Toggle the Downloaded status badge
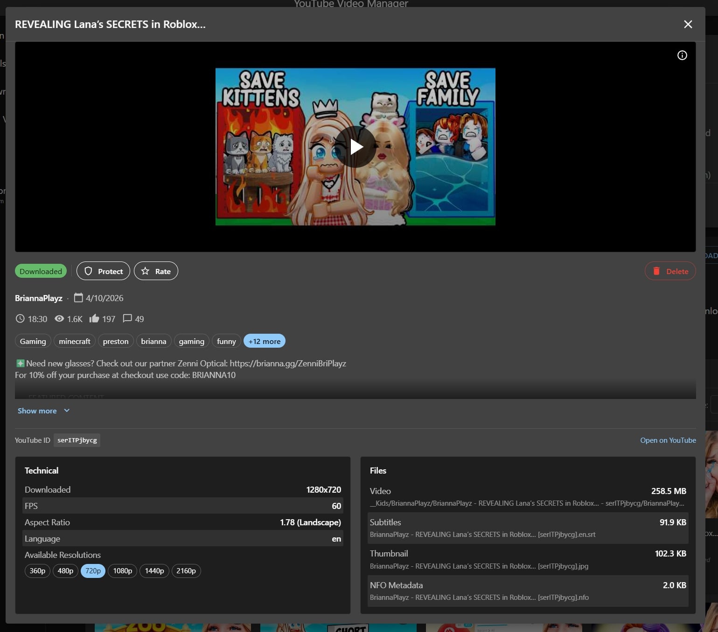 (40, 271)
